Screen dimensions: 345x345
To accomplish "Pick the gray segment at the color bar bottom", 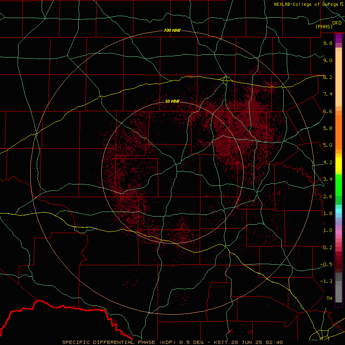I will coord(338,294).
